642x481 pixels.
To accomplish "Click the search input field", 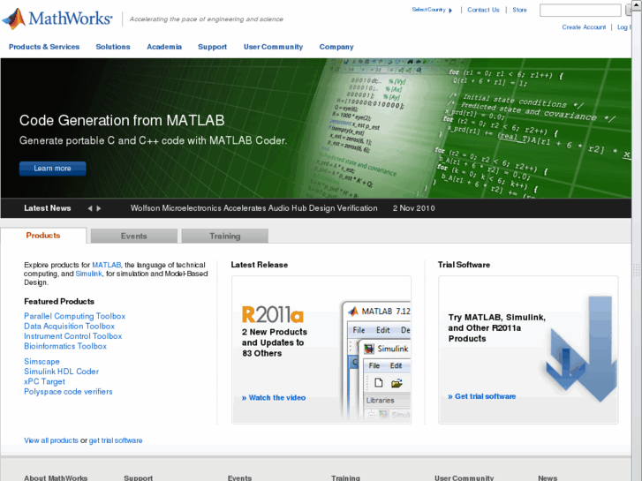I will (x=580, y=11).
